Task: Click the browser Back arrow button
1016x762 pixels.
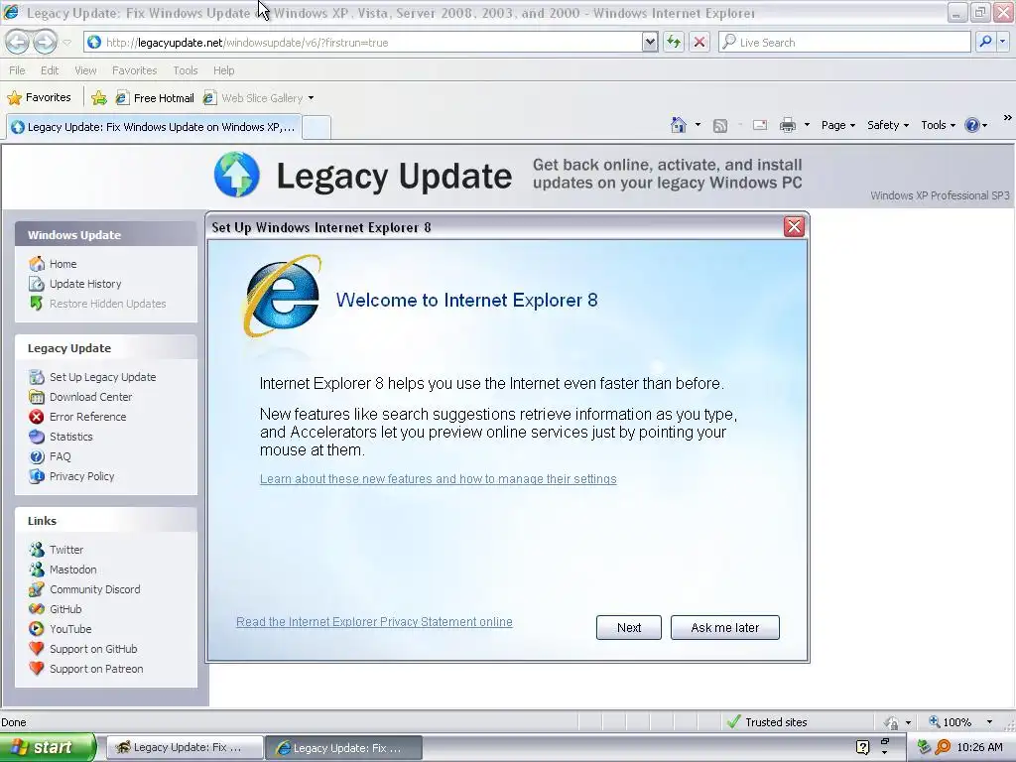Action: pos(18,42)
